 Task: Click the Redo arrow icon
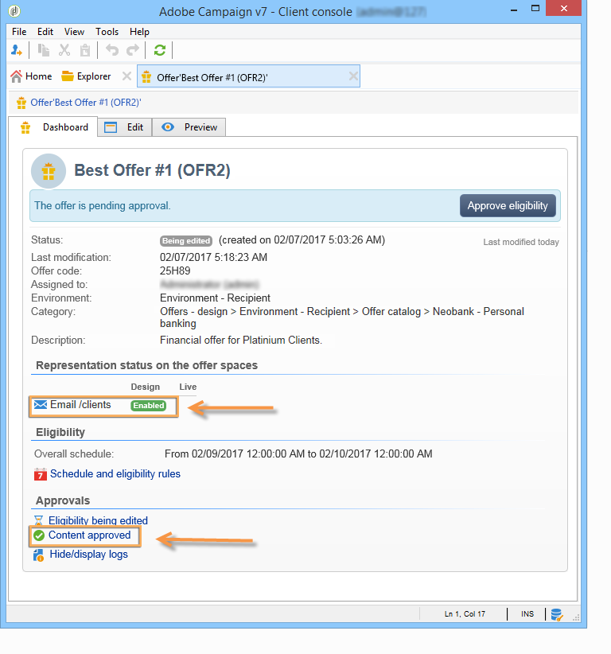coord(133,50)
